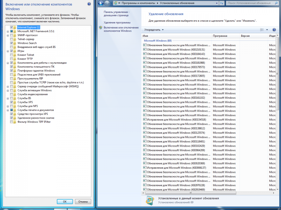Click the icon of update KB3138612
The height and width of the screenshot is (210, 281).
pos(145,128)
